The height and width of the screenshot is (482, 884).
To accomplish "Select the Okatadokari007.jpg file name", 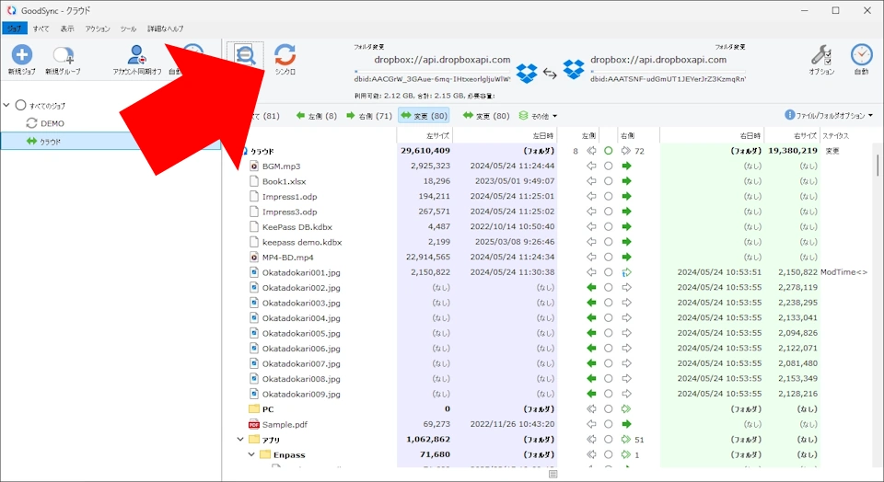I will 301,363.
